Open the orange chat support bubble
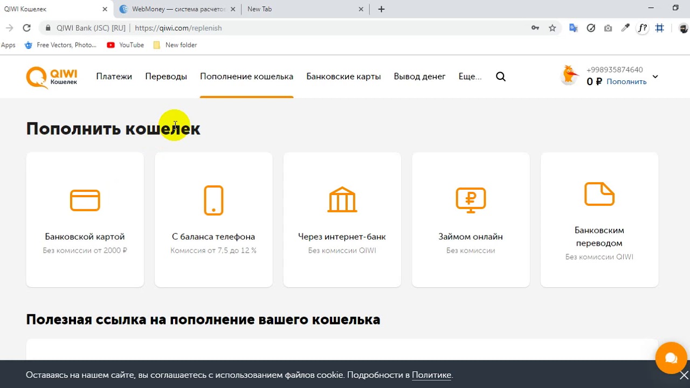The image size is (690, 388). pos(671,357)
